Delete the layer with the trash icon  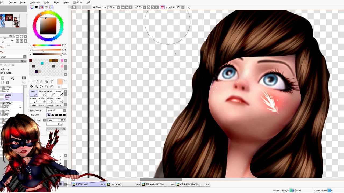pyautogui.click(x=8, y=82)
